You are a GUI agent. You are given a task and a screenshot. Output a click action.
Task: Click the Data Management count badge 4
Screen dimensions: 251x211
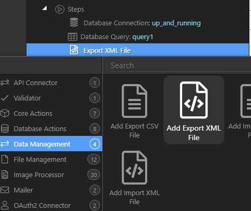(x=95, y=144)
